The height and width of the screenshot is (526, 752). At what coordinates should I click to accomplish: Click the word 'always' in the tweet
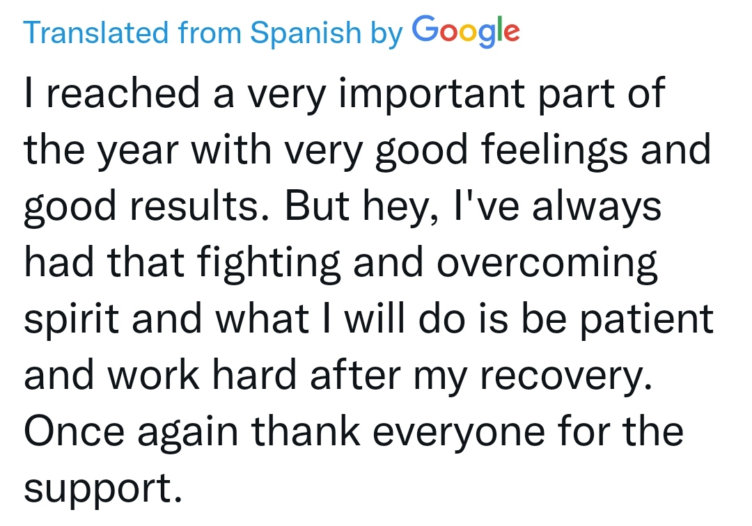pos(597,207)
